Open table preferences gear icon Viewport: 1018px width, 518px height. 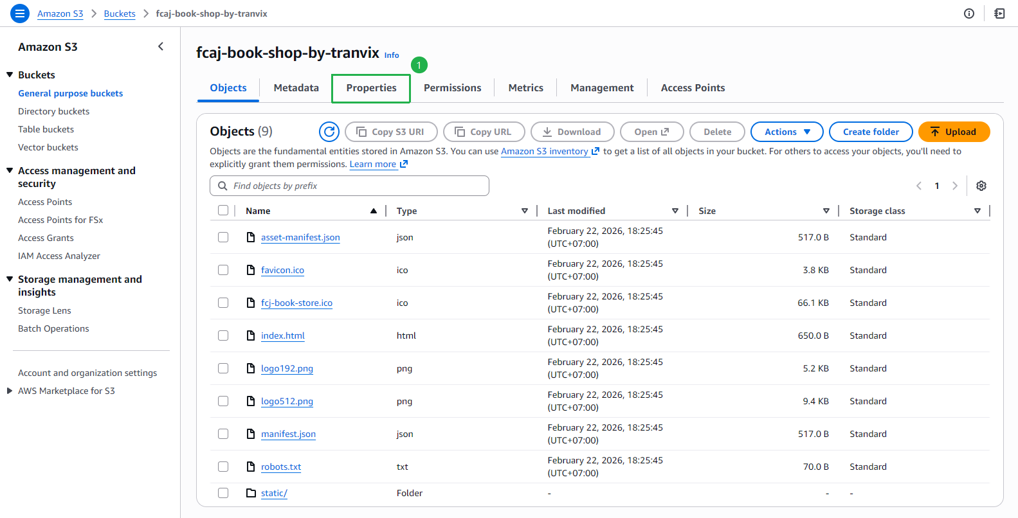[981, 186]
